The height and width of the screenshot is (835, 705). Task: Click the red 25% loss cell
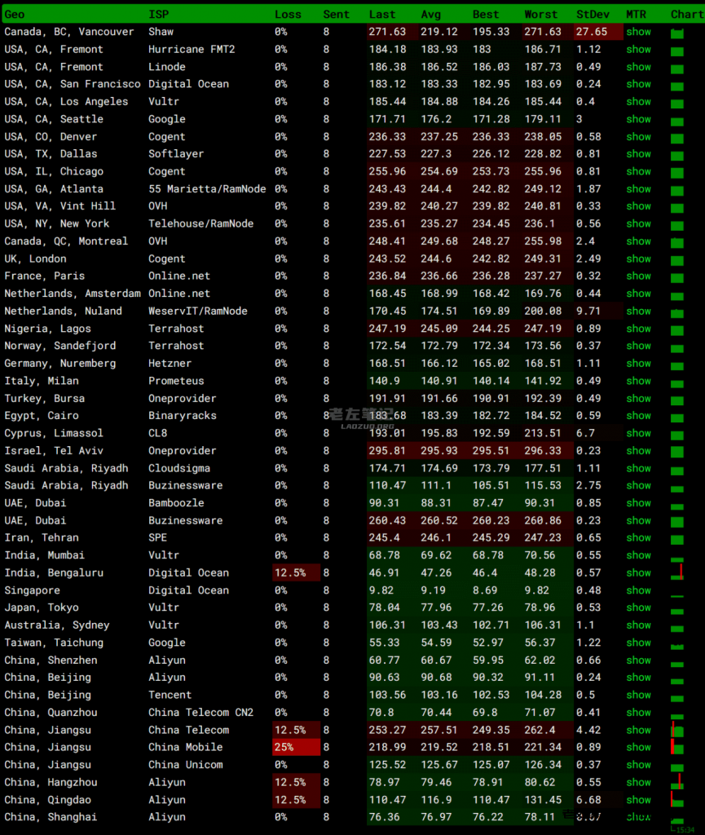coord(296,747)
